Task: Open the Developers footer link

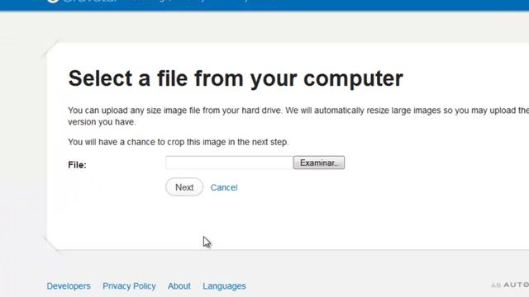Action: pos(69,286)
